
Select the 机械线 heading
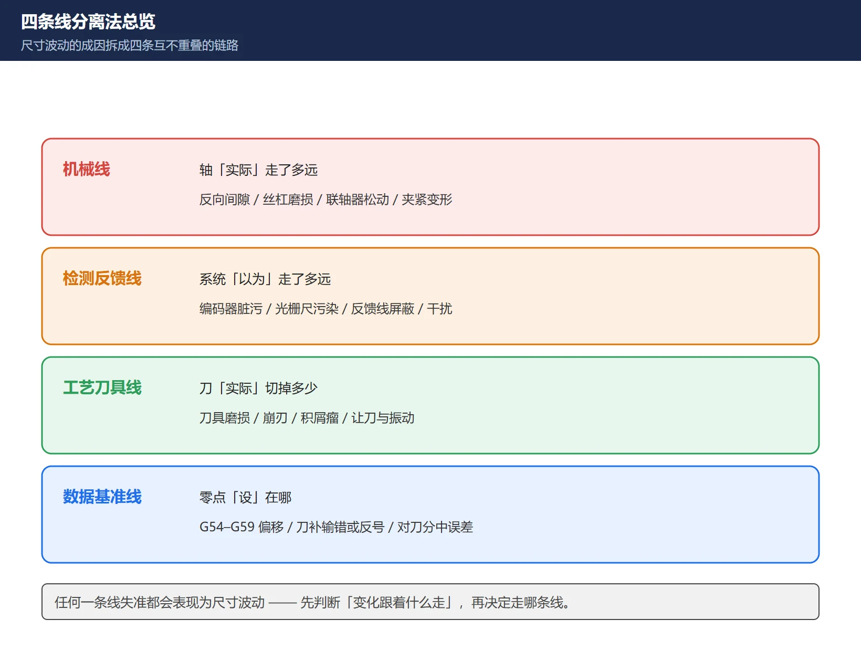click(x=87, y=169)
